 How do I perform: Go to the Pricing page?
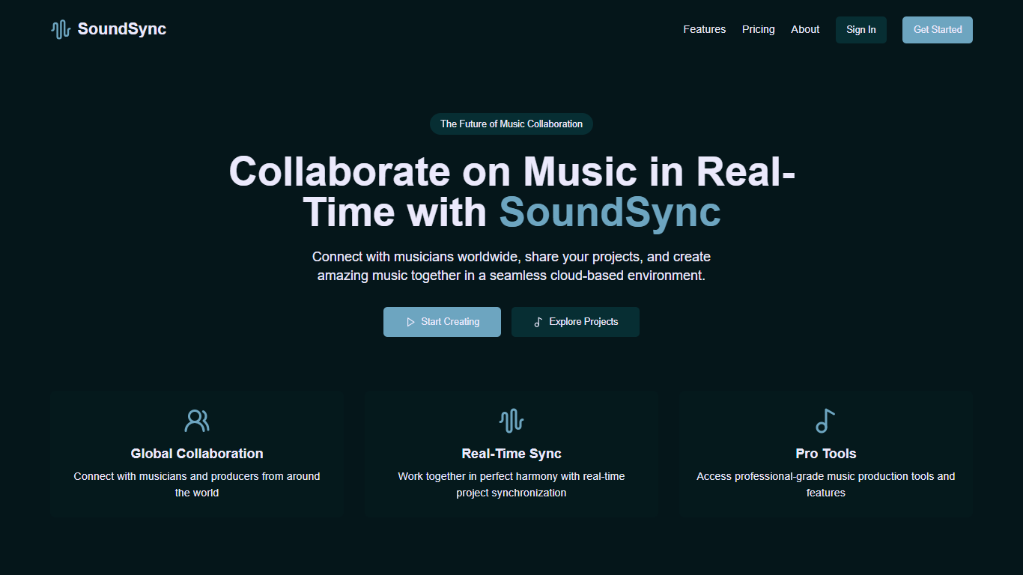[x=758, y=29]
